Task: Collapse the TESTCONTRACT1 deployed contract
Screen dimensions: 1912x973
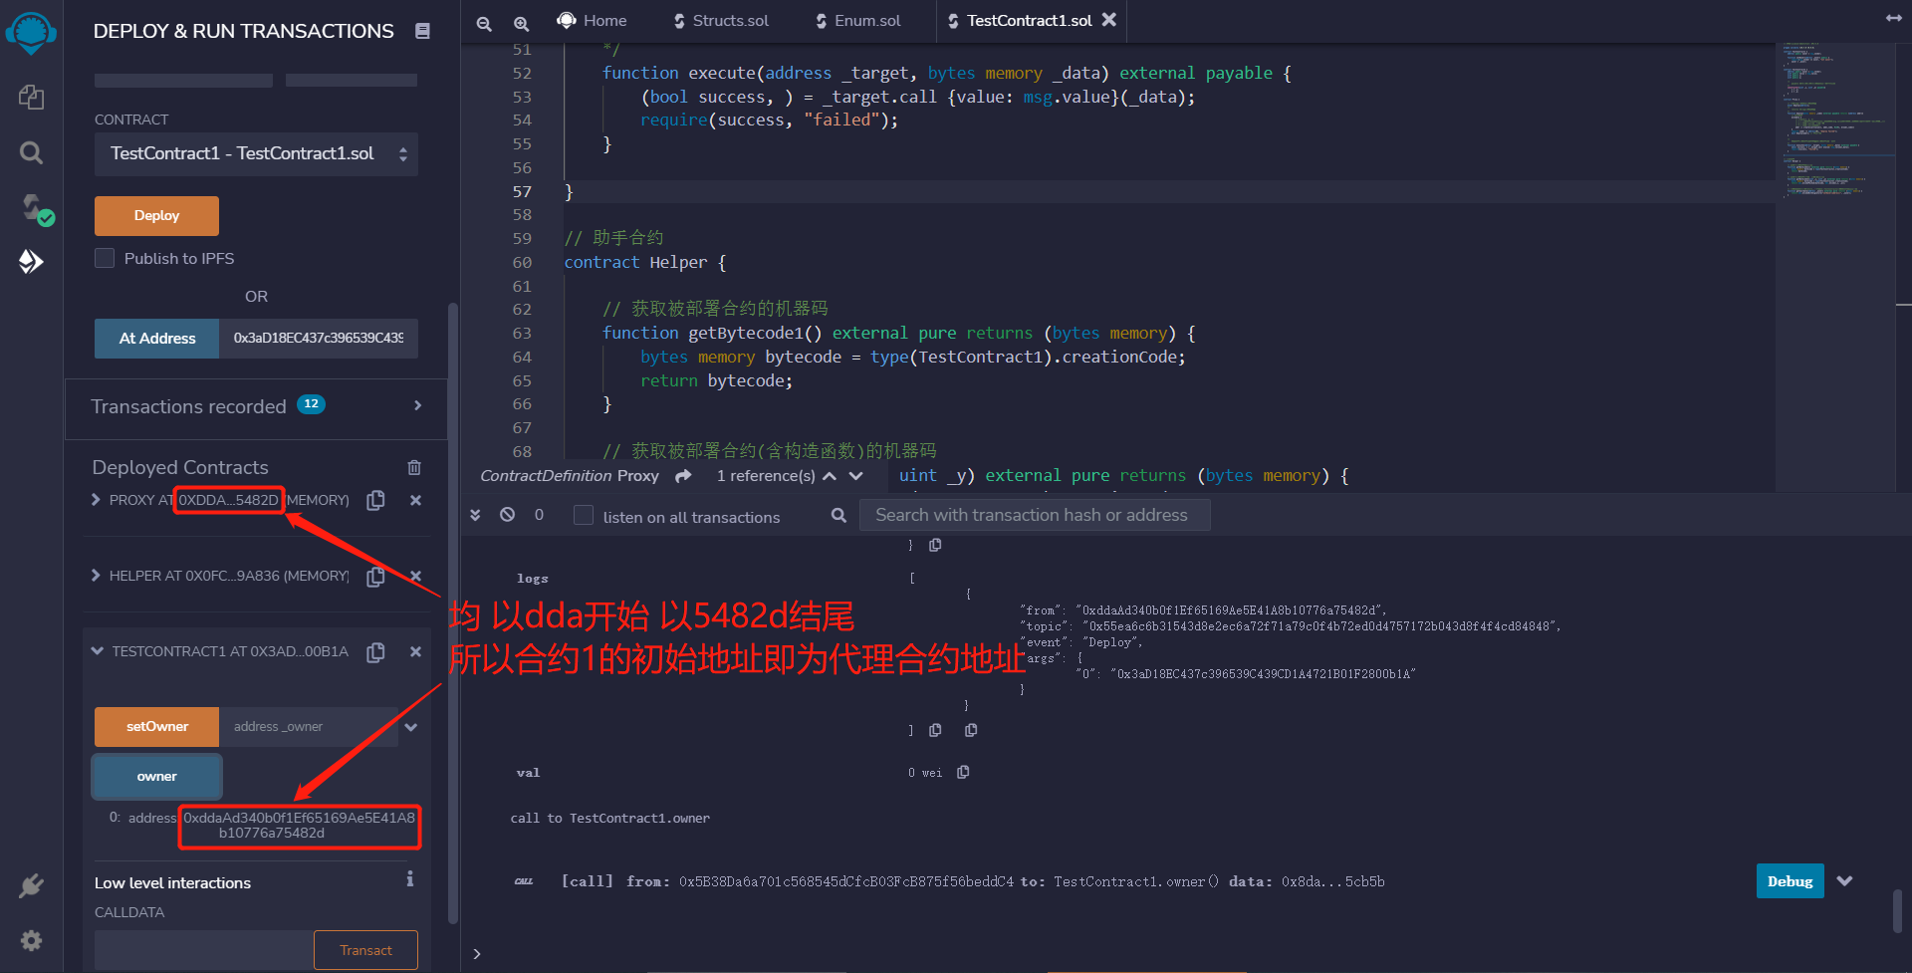Action: point(97,651)
